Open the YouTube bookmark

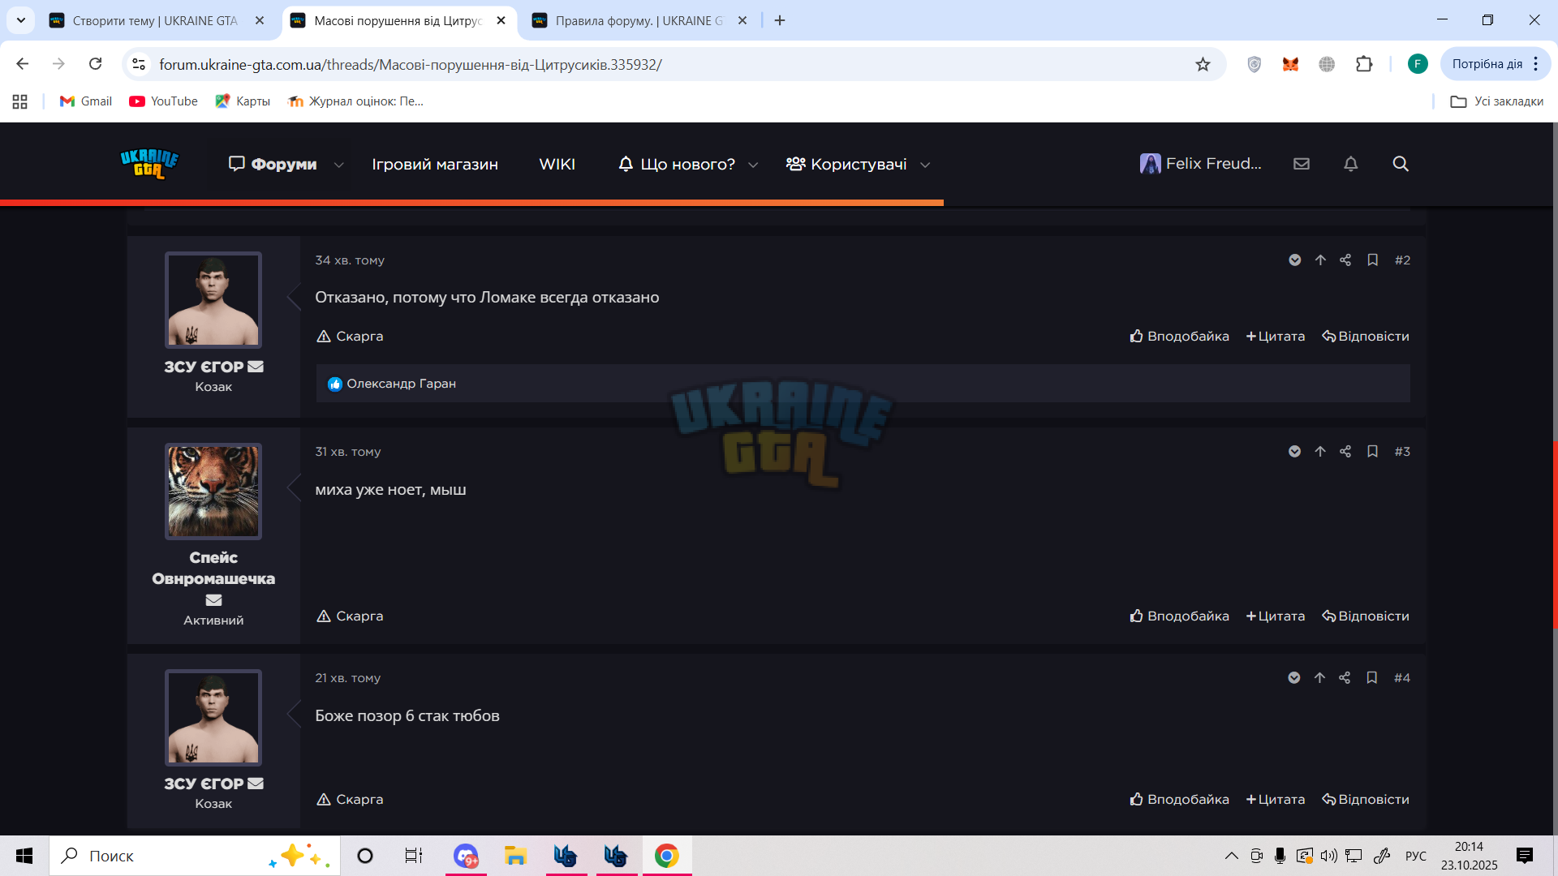click(163, 101)
